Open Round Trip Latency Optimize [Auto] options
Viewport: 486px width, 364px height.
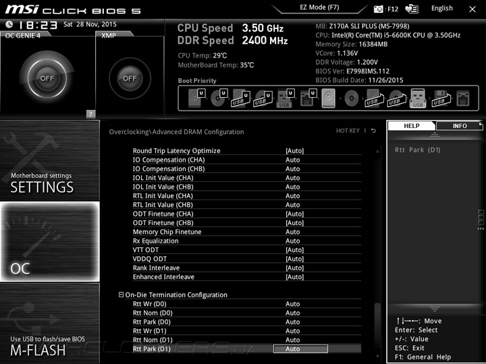(x=294, y=151)
